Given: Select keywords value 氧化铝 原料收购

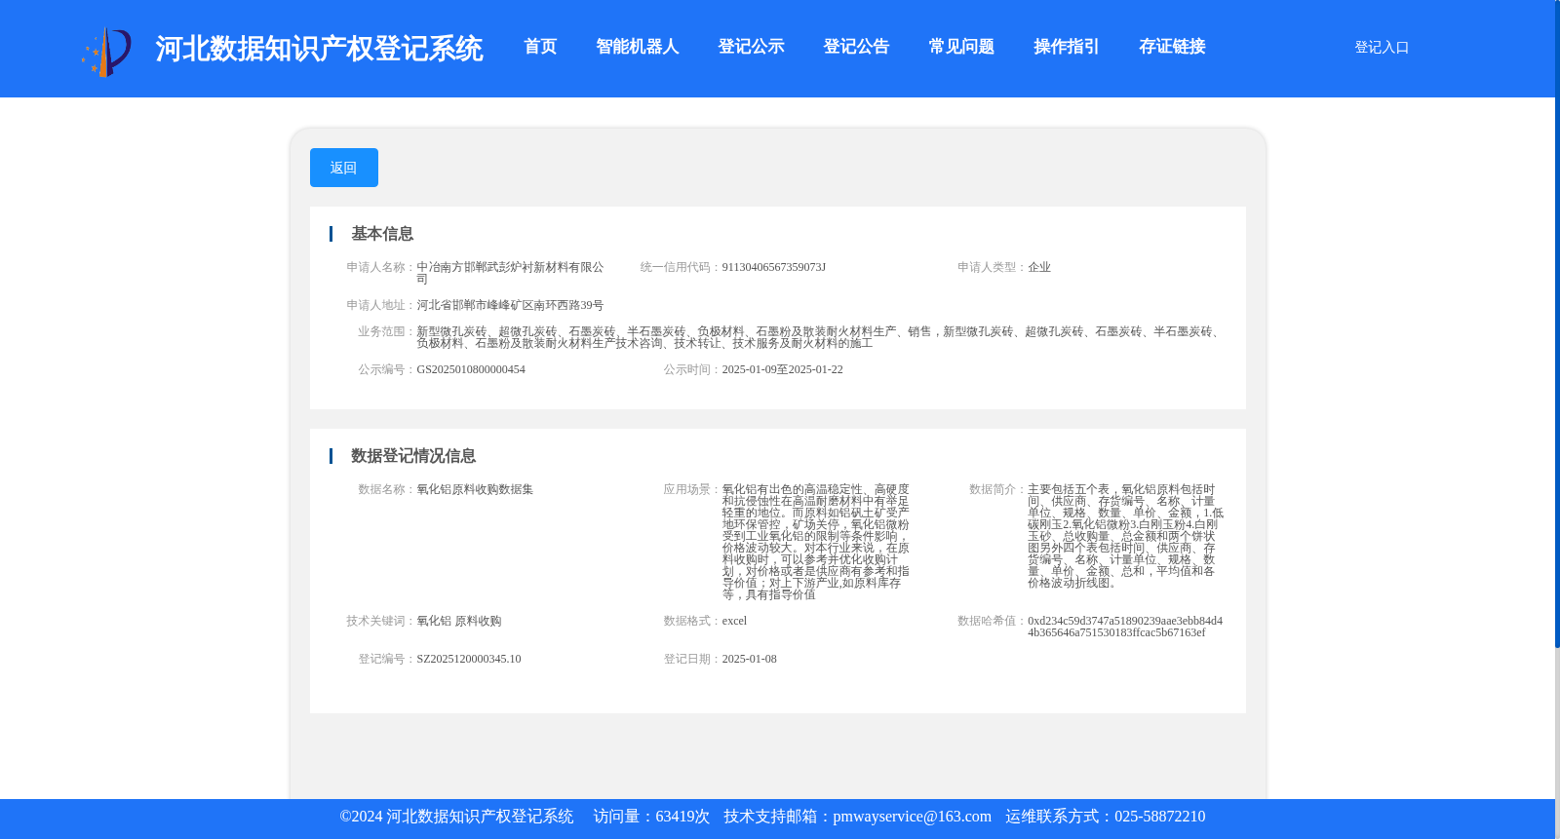Looking at the screenshot, I should coord(459,621).
